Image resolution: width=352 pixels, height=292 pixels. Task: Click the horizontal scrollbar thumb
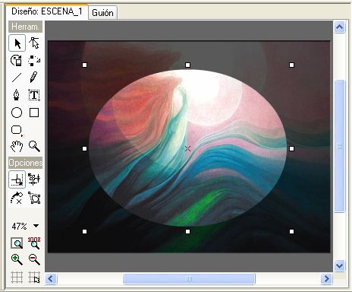(189, 279)
